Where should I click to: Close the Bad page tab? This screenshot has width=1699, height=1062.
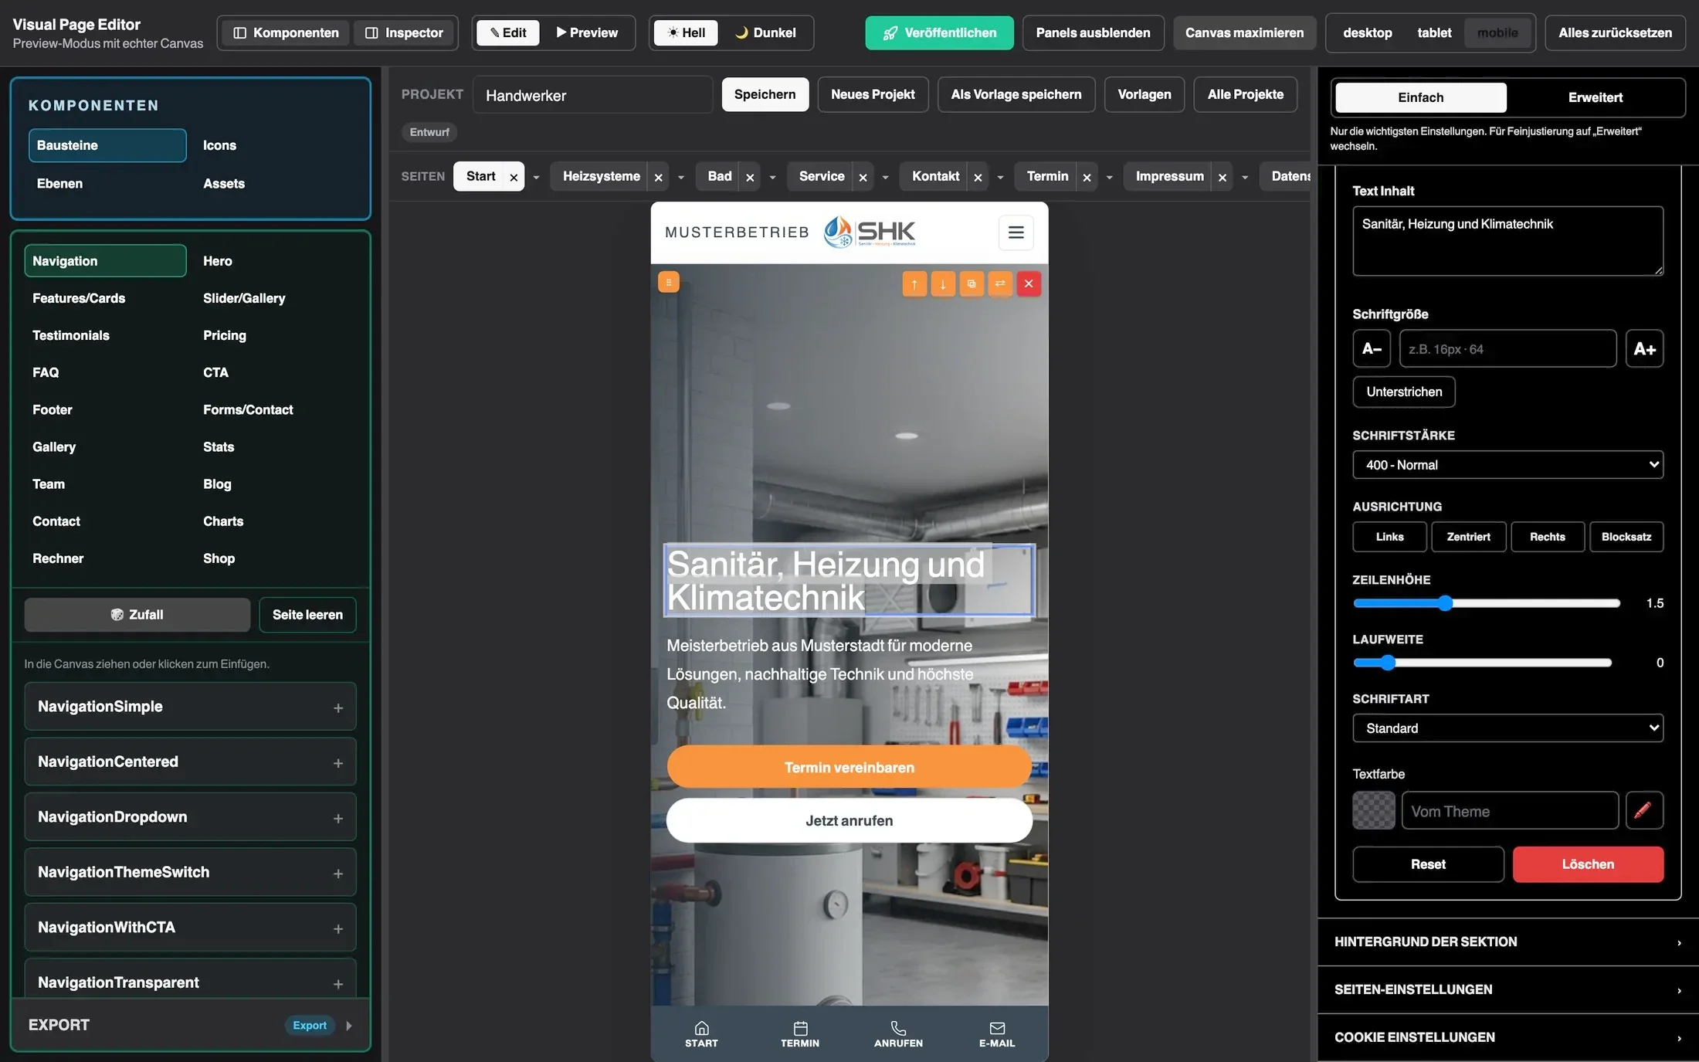[x=750, y=177]
